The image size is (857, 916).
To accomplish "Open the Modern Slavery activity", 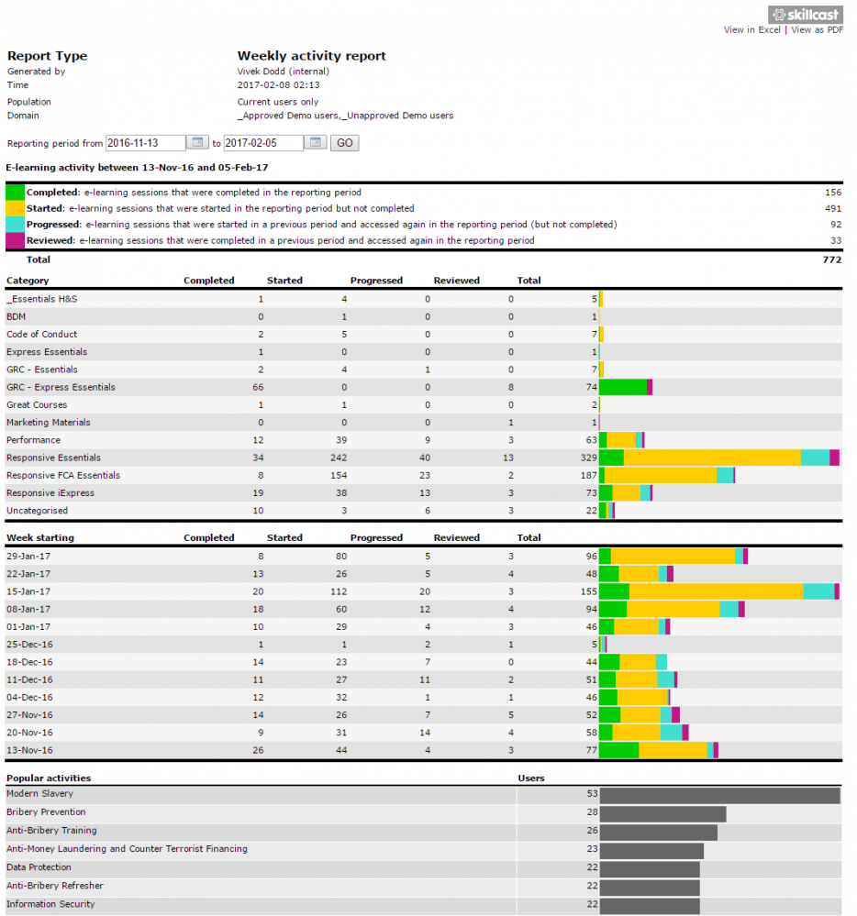I will (39, 793).
